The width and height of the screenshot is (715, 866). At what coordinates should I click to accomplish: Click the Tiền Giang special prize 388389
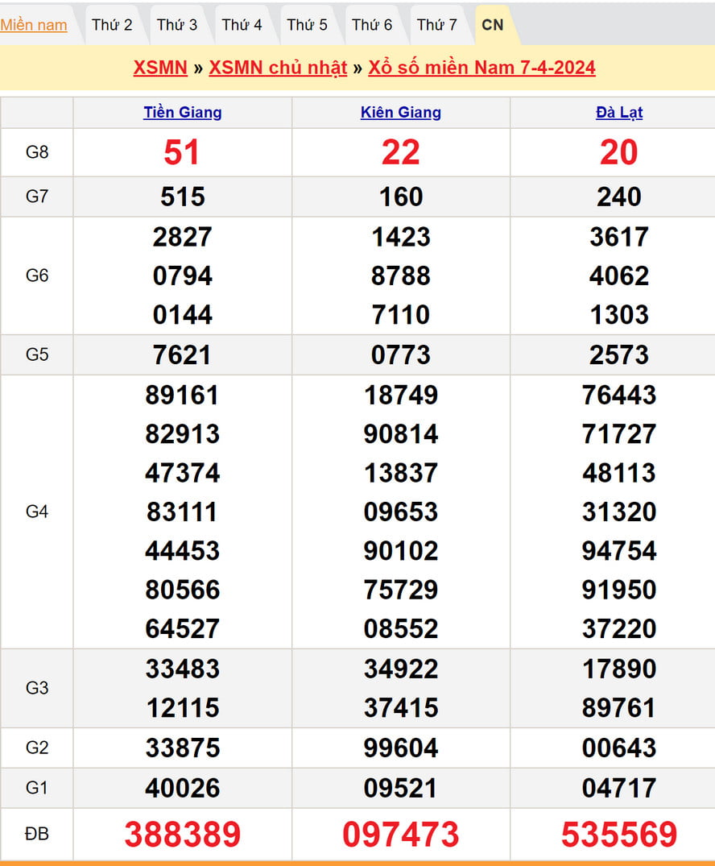point(183,835)
